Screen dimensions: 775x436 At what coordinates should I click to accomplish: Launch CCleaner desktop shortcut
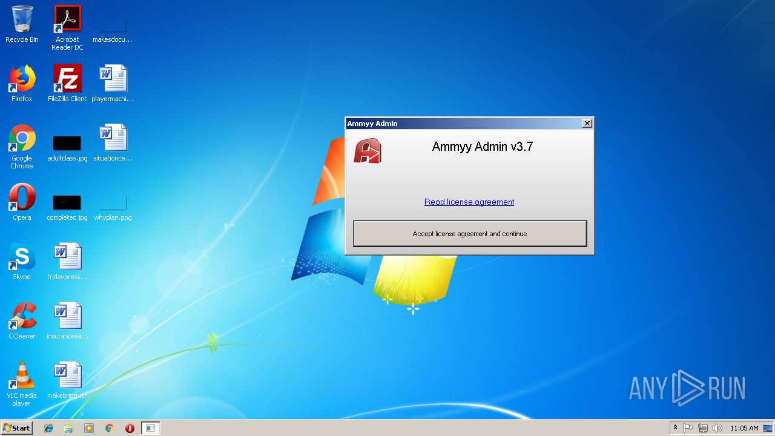tap(22, 321)
